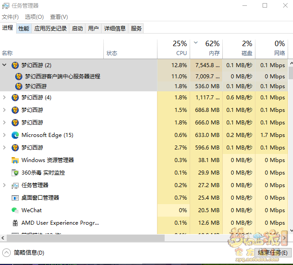Image resolution: width=293 pixels, height=265 pixels.
Task: Expand the 梦幻西游 row with 686.8 MB
Action: point(4,110)
